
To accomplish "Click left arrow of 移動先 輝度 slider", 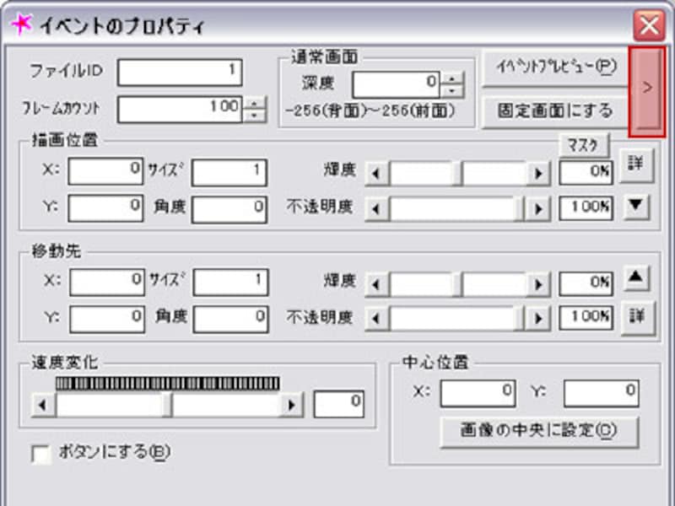I will tap(376, 285).
